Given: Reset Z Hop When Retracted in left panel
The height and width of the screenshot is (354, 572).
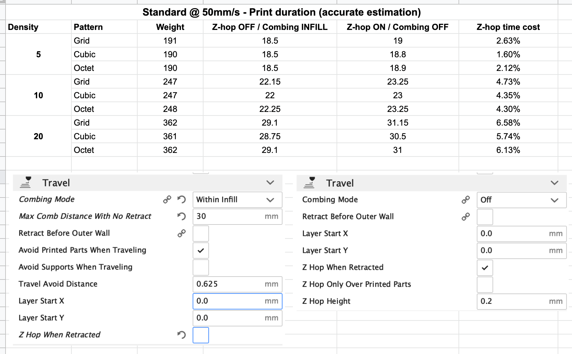Looking at the screenshot, I should pyautogui.click(x=182, y=335).
